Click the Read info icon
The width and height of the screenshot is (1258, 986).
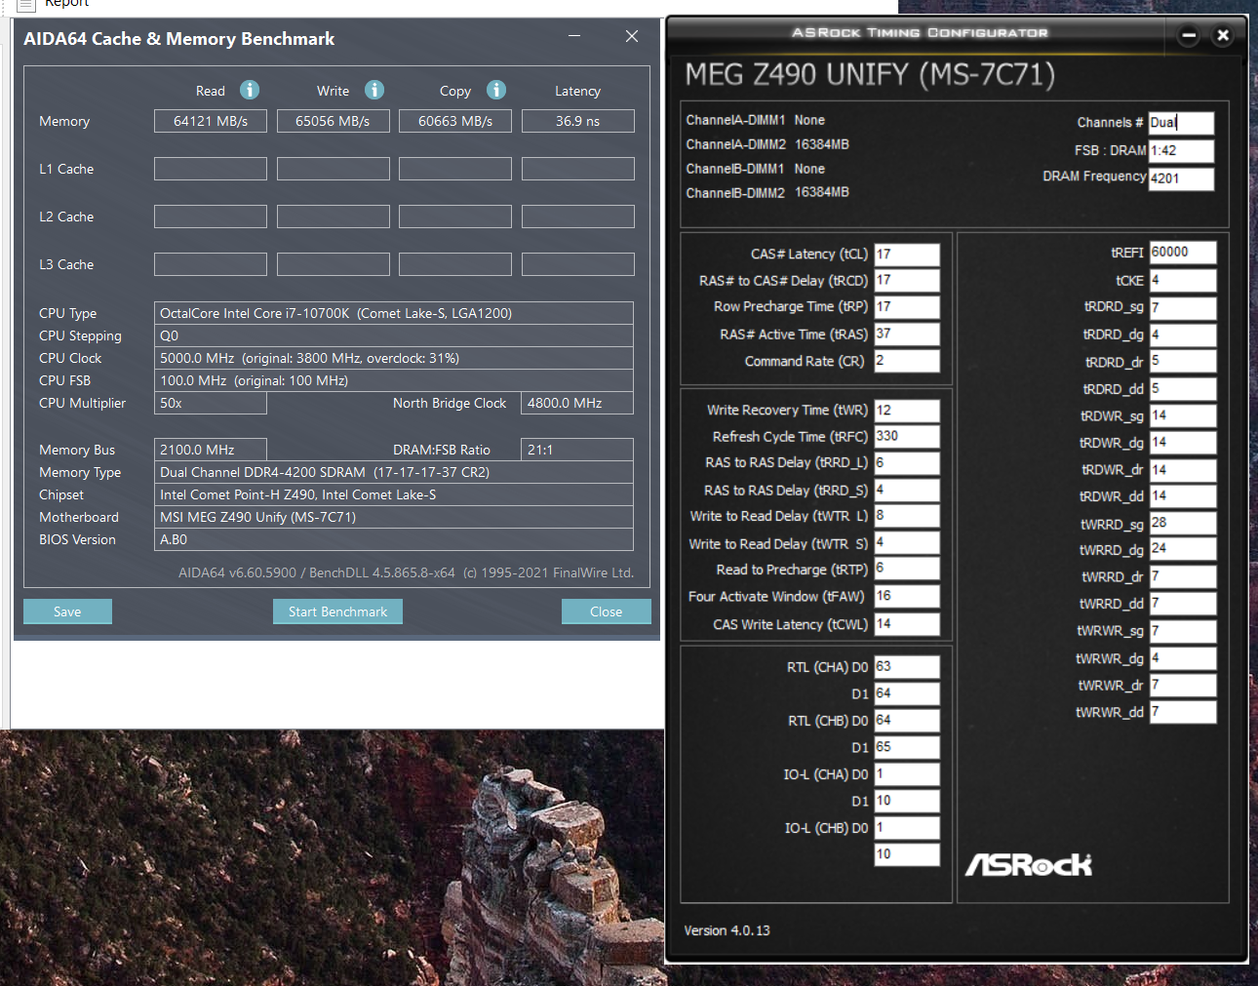250,90
